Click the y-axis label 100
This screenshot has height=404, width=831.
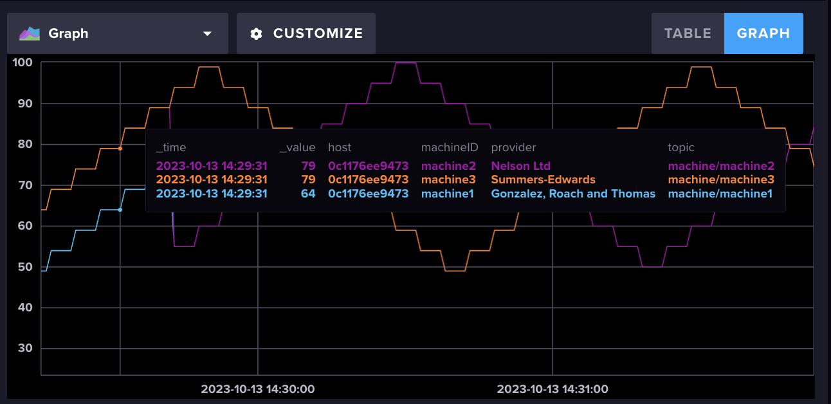point(23,62)
